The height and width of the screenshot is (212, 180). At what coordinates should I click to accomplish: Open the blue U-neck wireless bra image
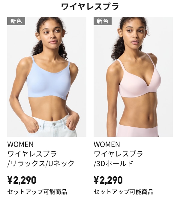pyautogui.click(x=47, y=77)
